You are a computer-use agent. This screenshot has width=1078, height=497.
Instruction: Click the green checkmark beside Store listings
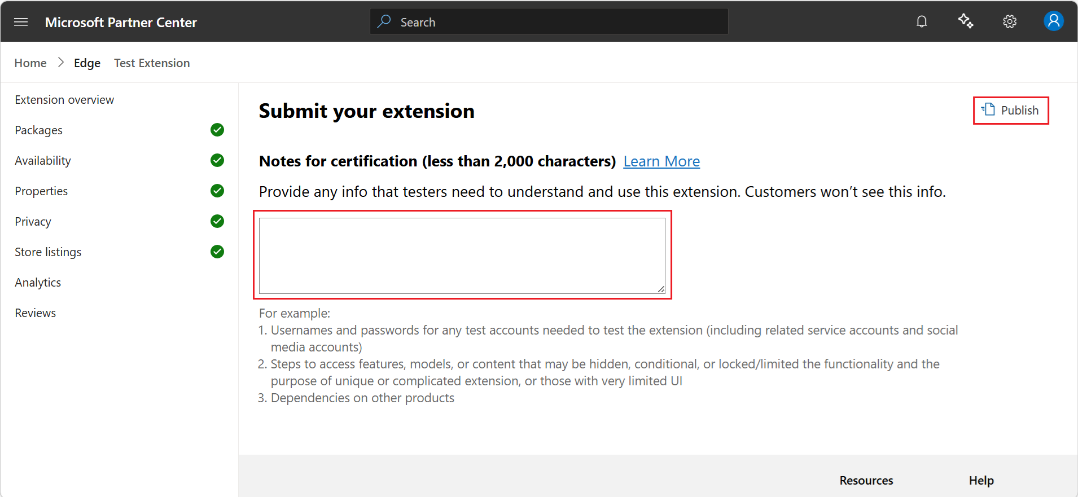(217, 252)
